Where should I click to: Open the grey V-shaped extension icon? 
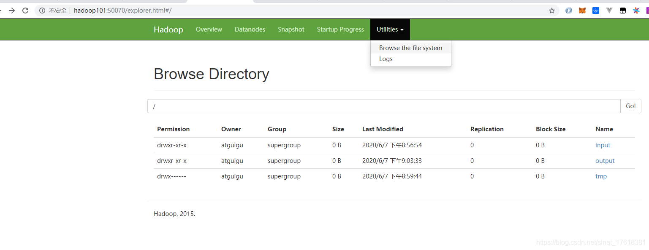coord(609,11)
